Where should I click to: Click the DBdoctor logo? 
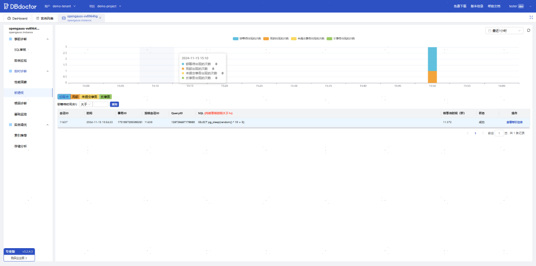point(20,6)
